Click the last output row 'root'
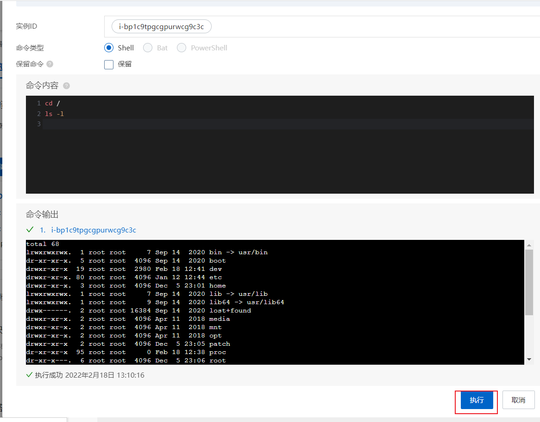 click(126, 361)
